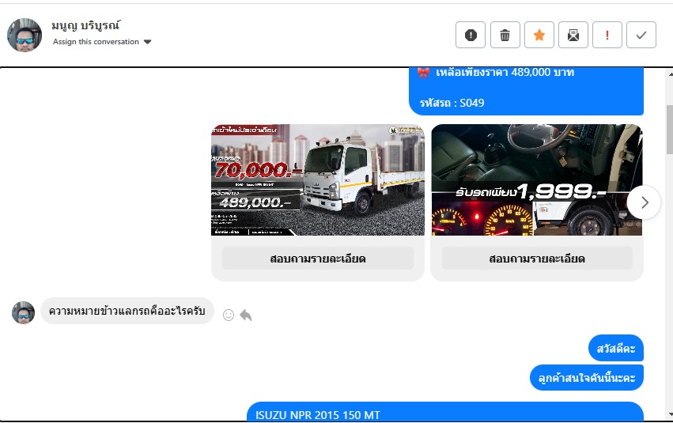Mark conversation unread with envelope icon

(x=573, y=35)
